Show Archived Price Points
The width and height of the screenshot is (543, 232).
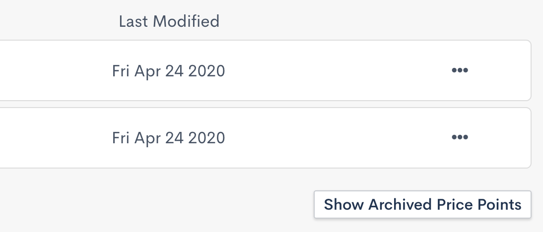[x=422, y=204]
